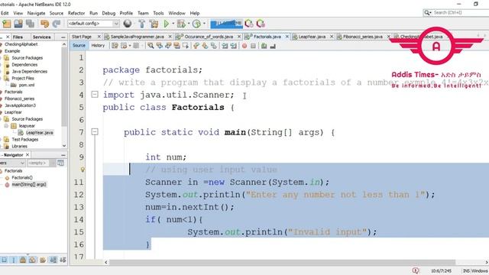Click the Search field in top right
The width and height of the screenshot is (489, 275).
point(456,12)
